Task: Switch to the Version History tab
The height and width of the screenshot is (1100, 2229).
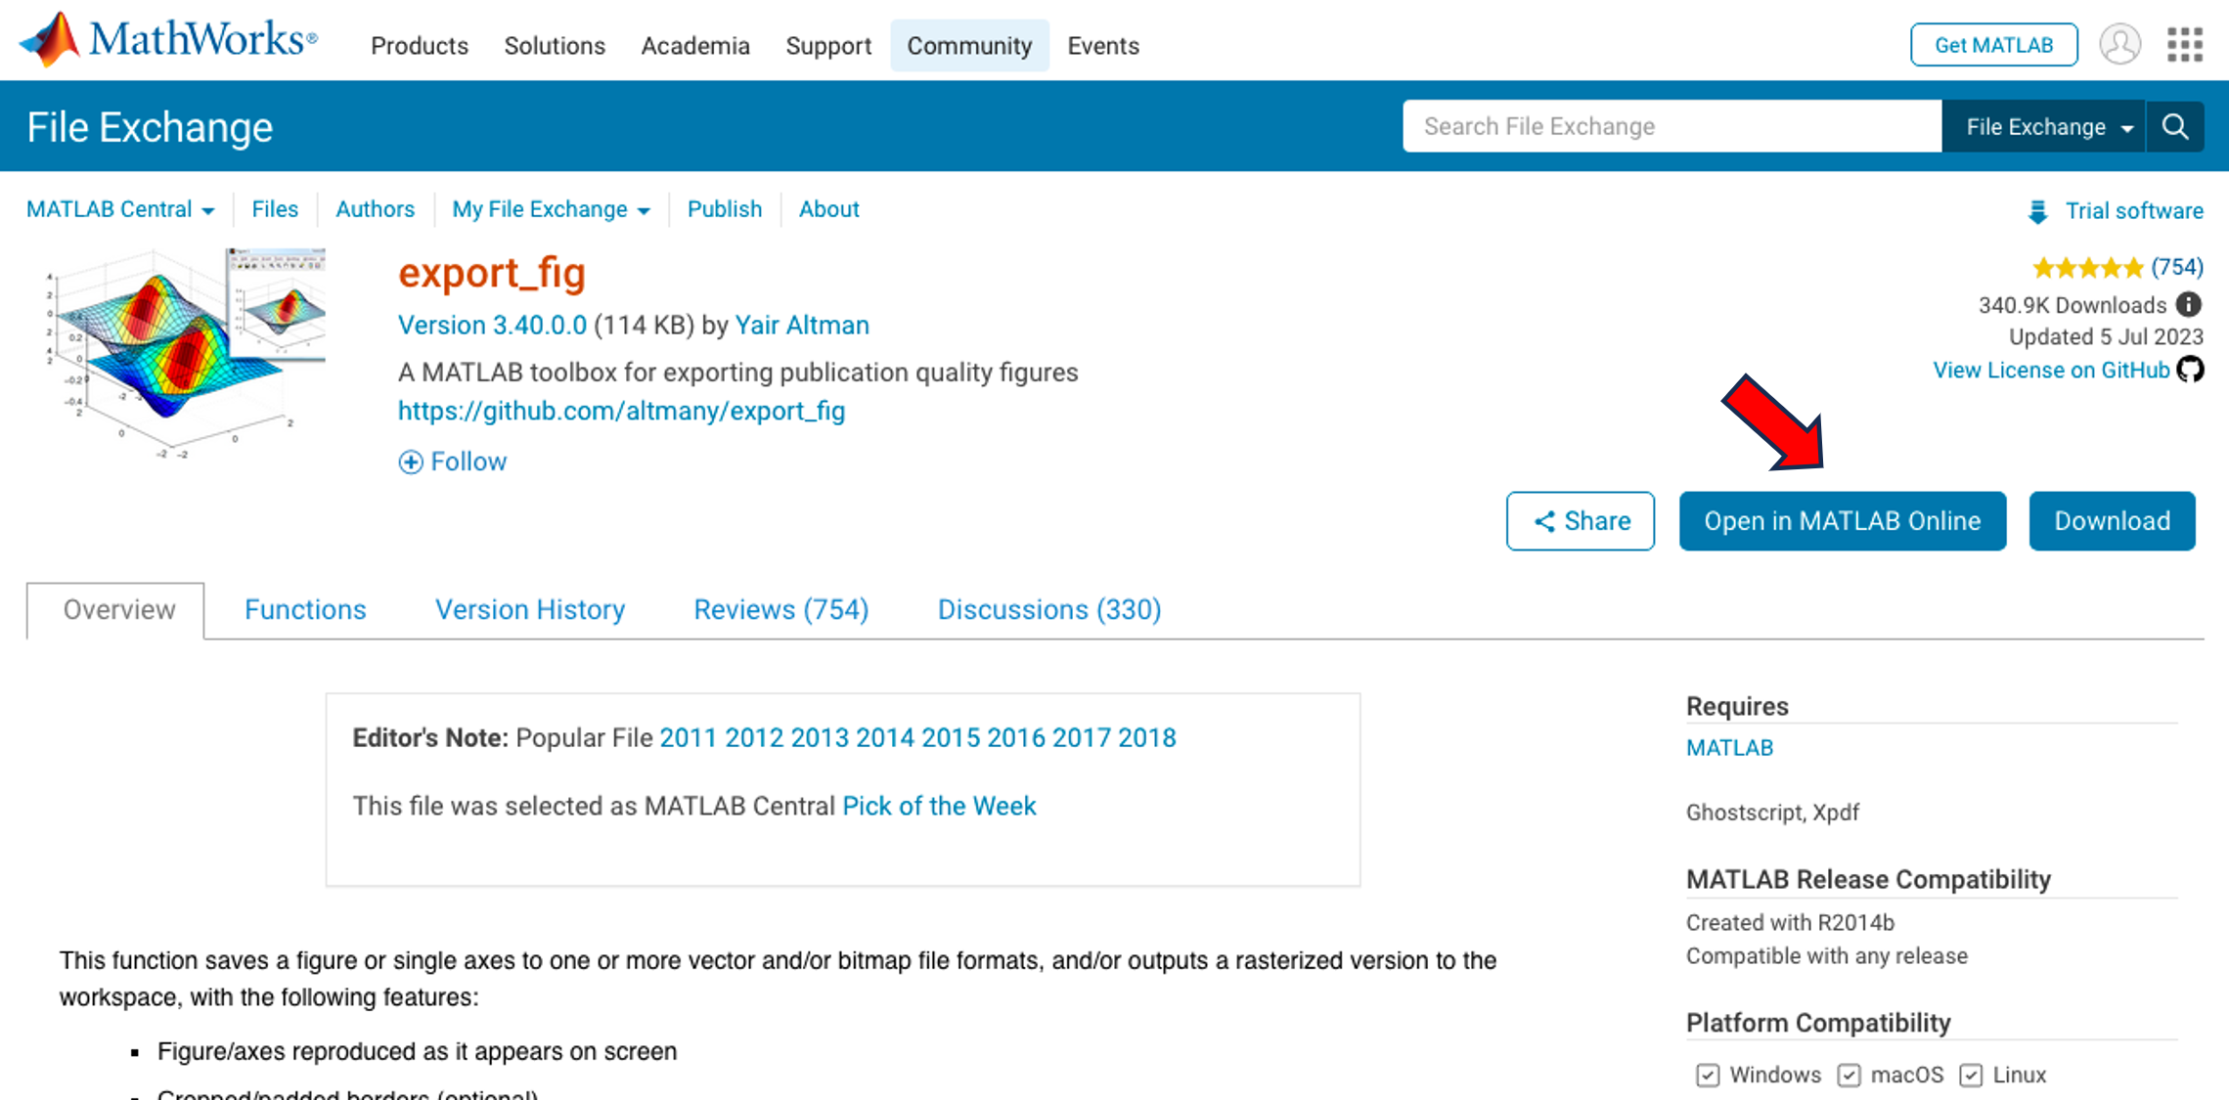Action: [x=529, y=610]
